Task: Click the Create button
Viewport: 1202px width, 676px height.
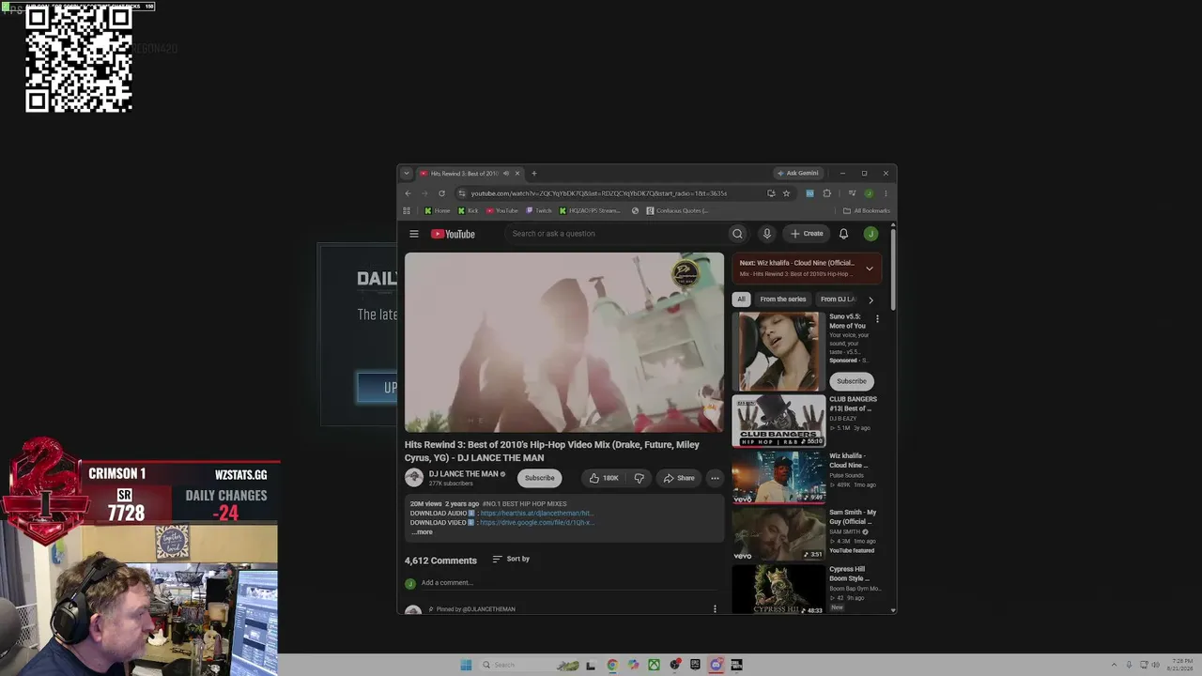Action: (807, 234)
